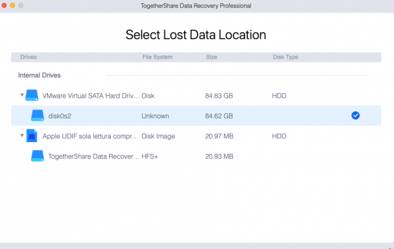Screen dimensions: 394x249
Task: Select the disk0s2 partition name
Action: [x=60, y=116]
